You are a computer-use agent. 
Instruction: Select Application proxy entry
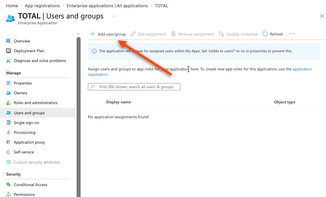pyautogui.click(x=29, y=142)
